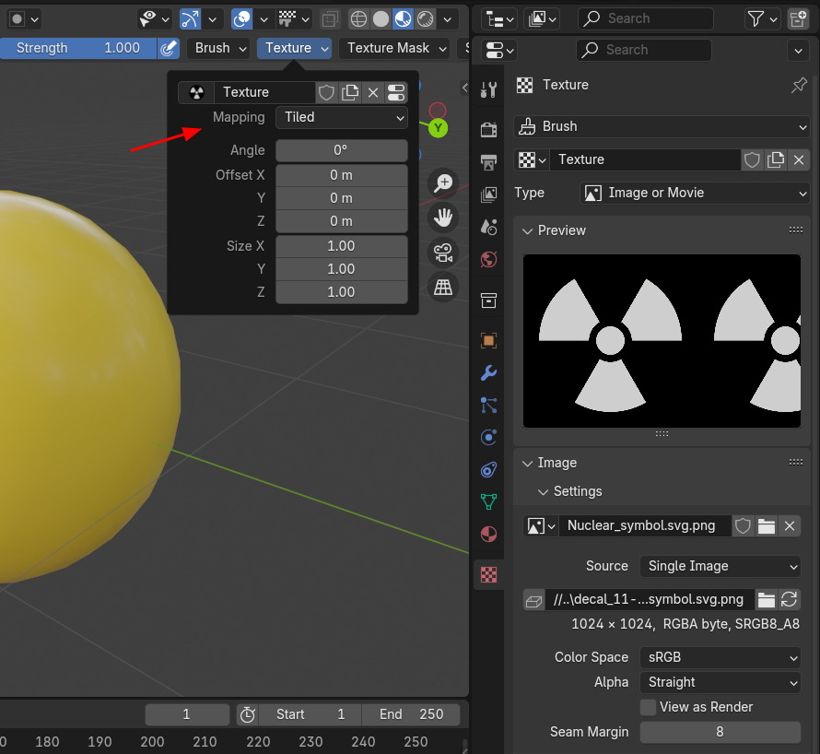Screen dimensions: 820x754
Task: Duplicate texture in properties Texture datablock
Action: tap(776, 159)
